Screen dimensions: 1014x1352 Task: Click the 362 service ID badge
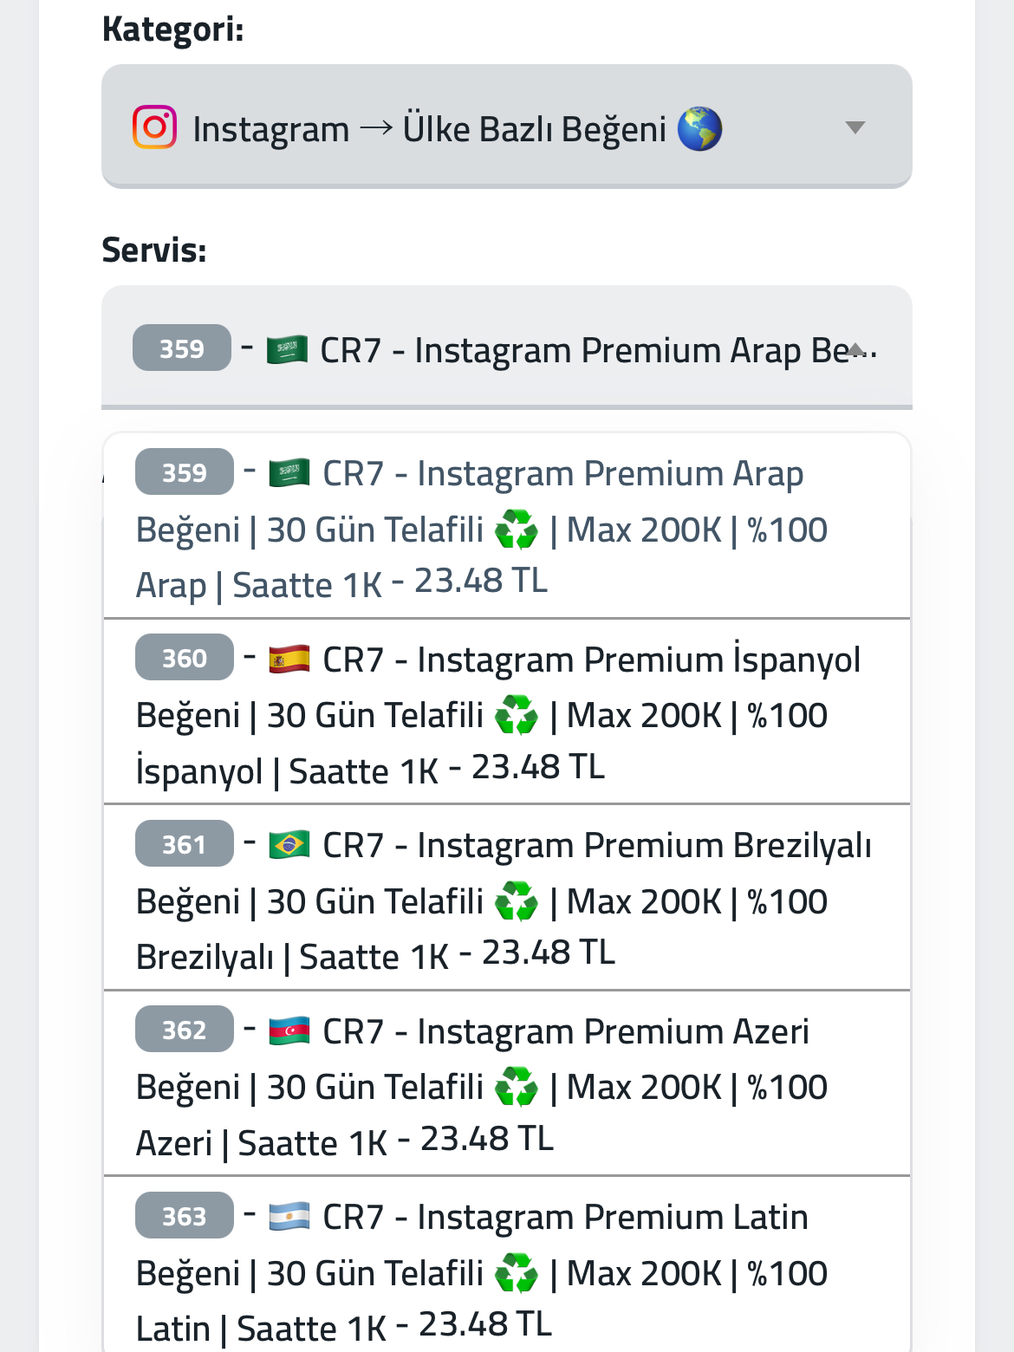pos(185,1029)
